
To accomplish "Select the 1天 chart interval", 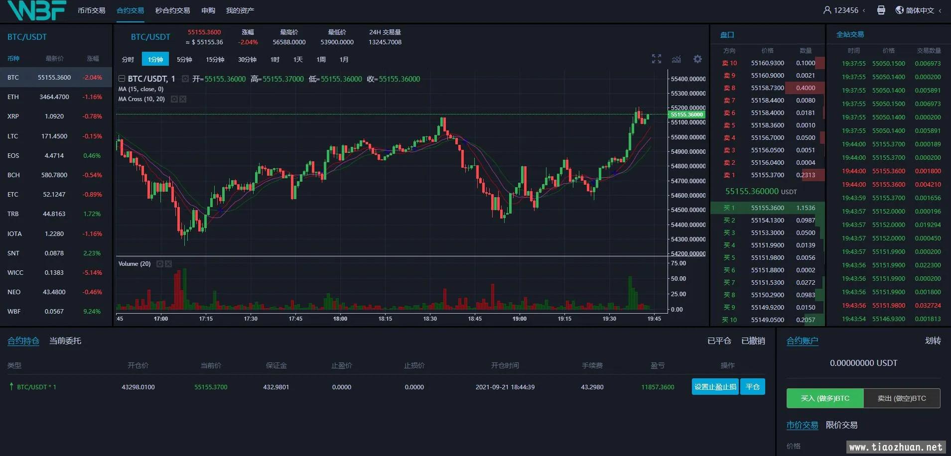I will click(298, 59).
